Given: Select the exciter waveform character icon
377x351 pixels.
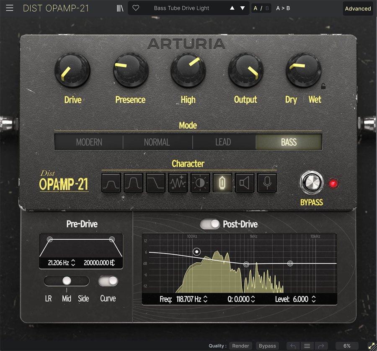Looking at the screenshot, I should [178, 183].
